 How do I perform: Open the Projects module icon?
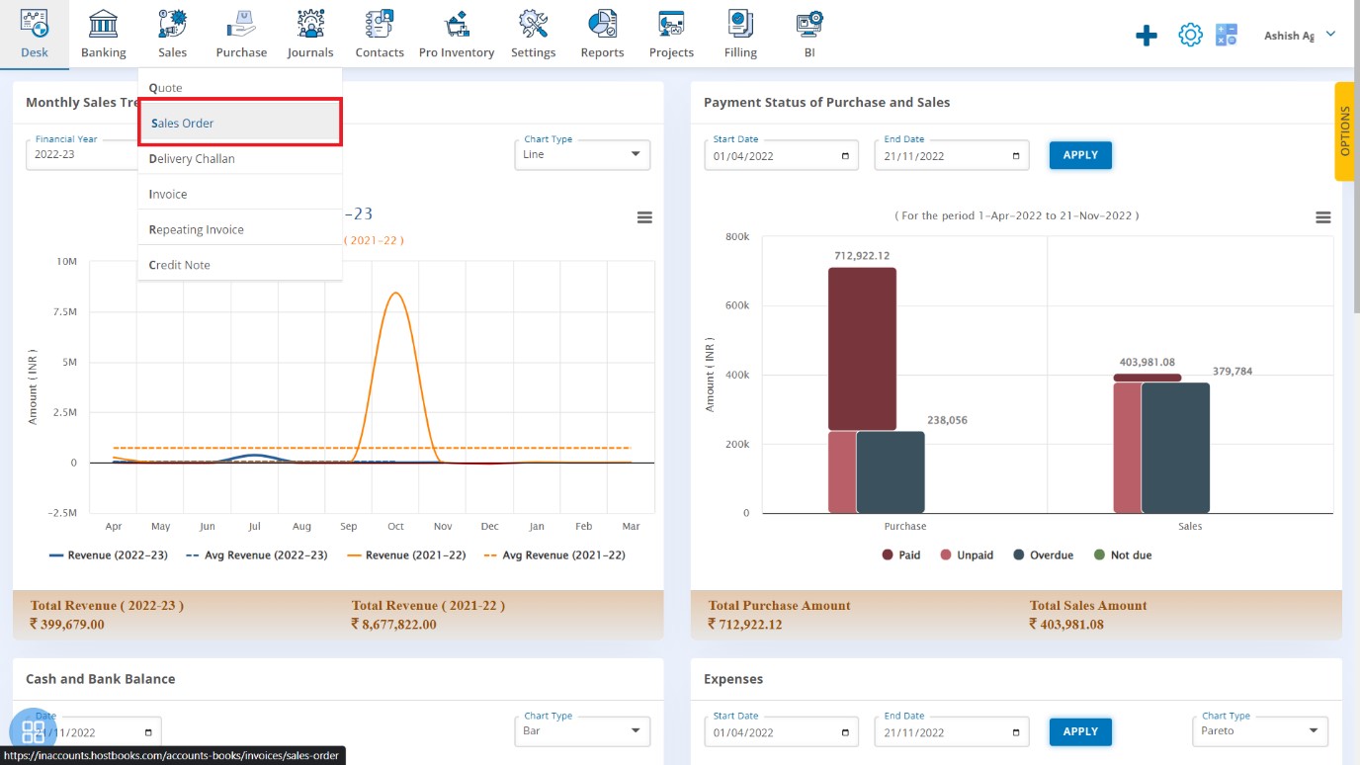coord(671,24)
